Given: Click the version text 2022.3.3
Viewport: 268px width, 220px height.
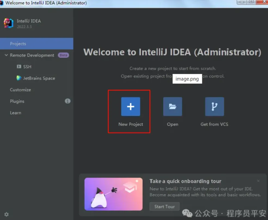Looking at the screenshot, I should coord(24,27).
